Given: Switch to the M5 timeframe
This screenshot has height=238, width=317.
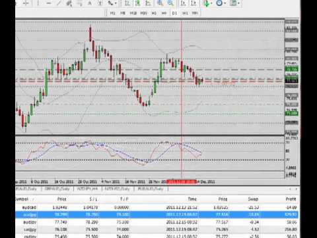Looking at the screenshot, I should [x=123, y=13].
